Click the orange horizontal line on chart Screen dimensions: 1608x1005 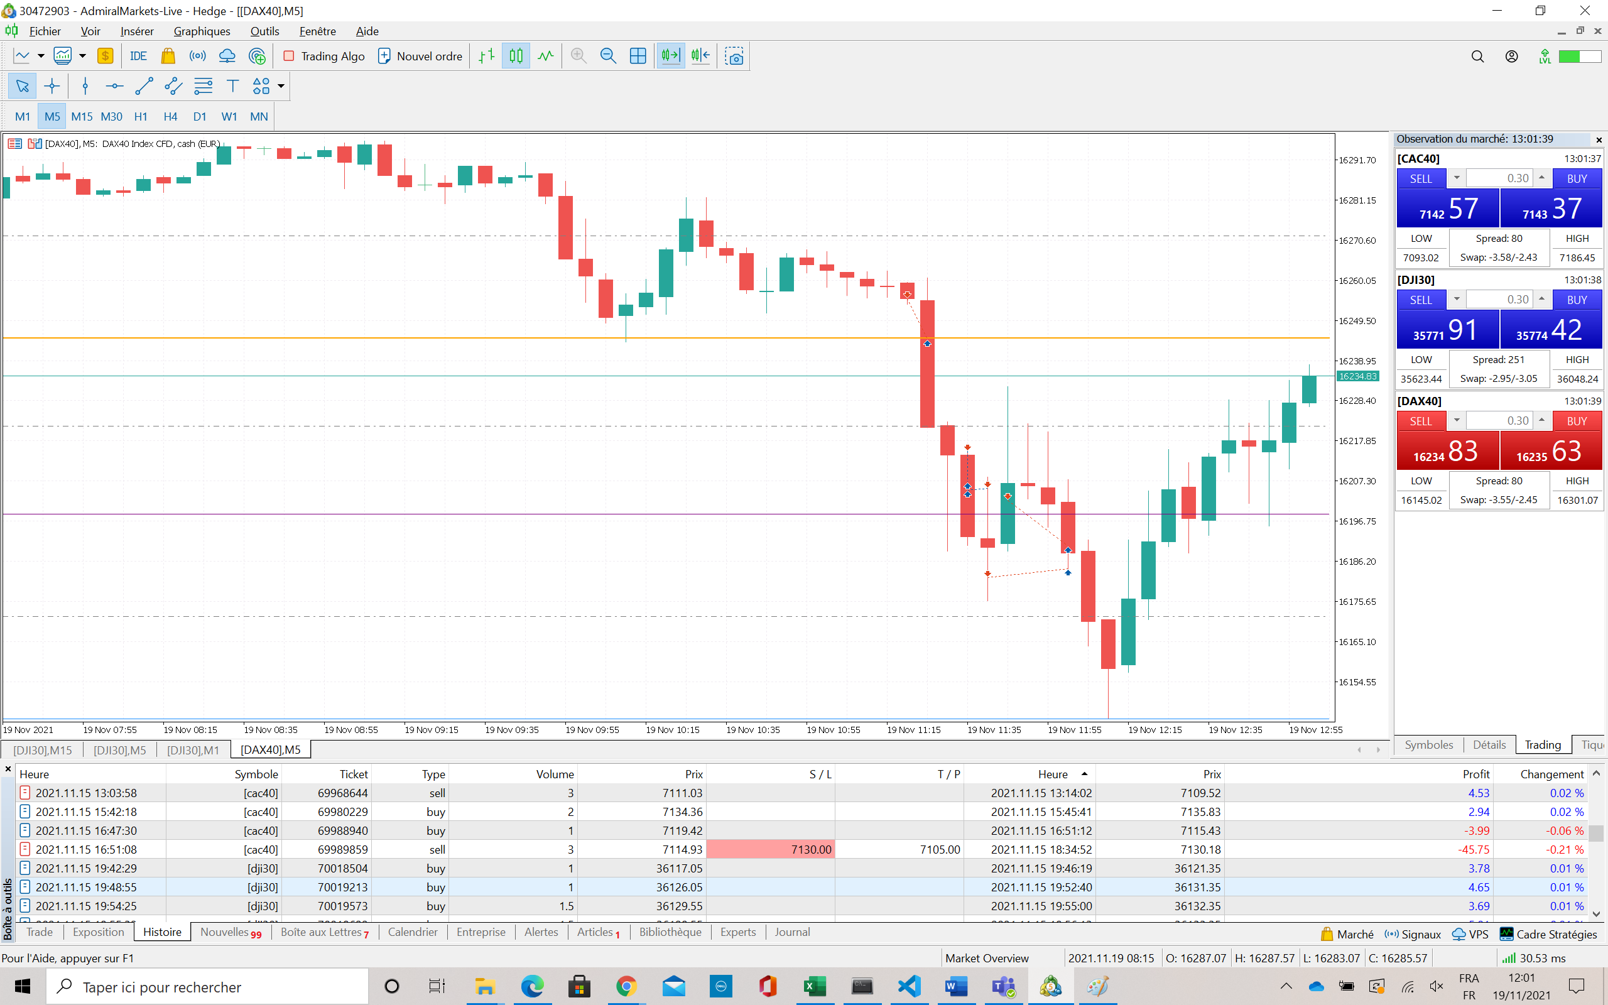[465, 339]
